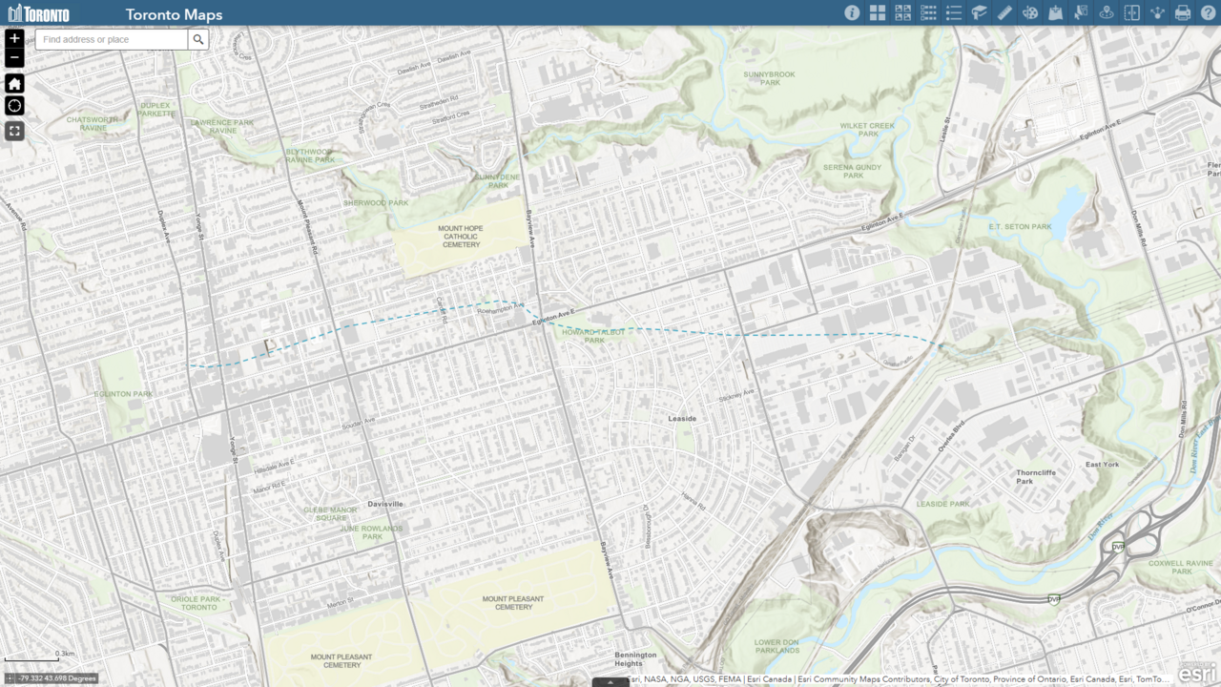Open the Print widget
The width and height of the screenshot is (1221, 687).
[x=1183, y=13]
